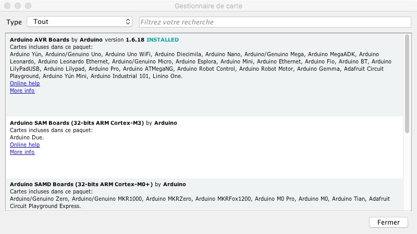
Task: Open Online help for Arduino SAM Boards
Action: [24, 145]
